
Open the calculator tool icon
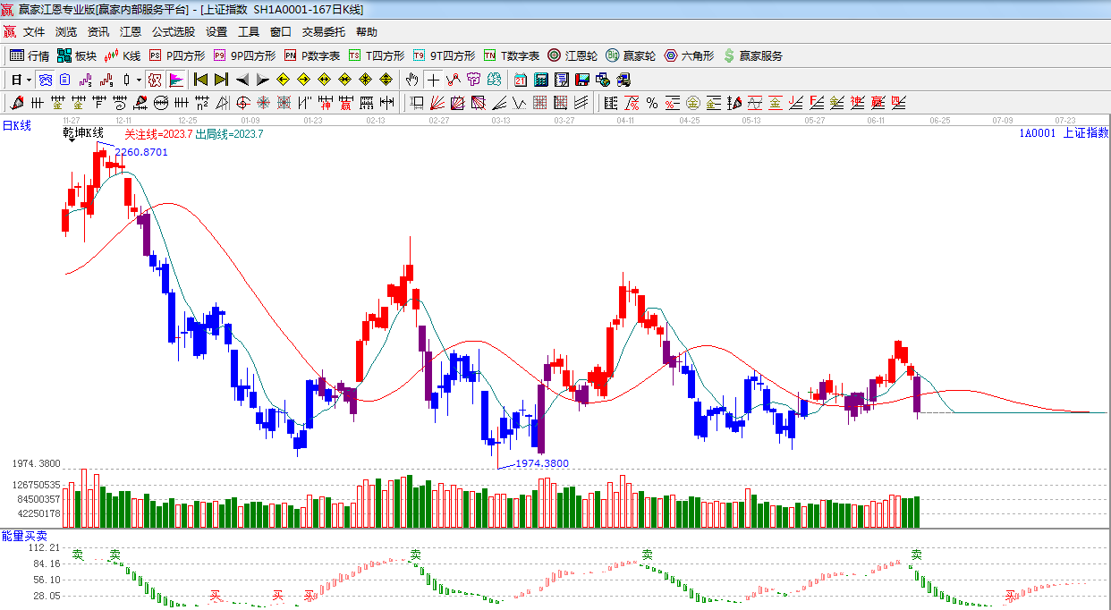541,80
